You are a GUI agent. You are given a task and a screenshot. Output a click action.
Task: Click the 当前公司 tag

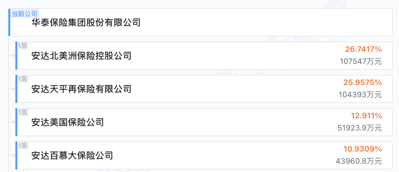pos(24,14)
